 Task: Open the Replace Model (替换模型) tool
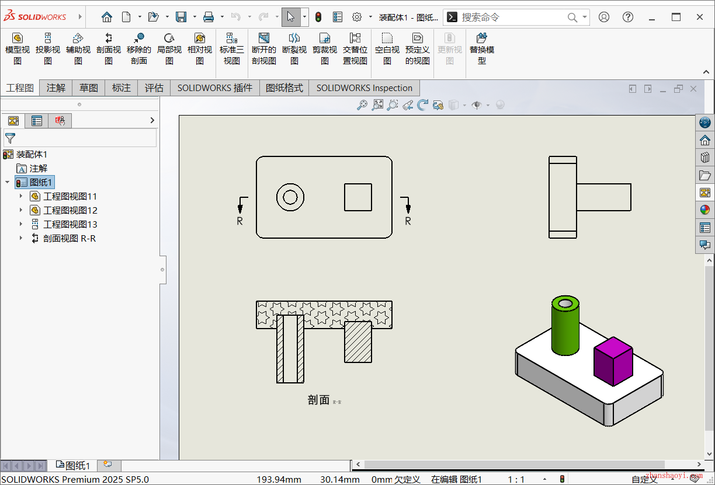pyautogui.click(x=482, y=49)
